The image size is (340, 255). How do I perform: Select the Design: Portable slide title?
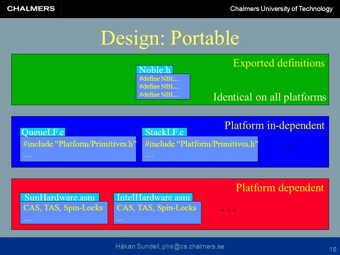pyautogui.click(x=170, y=38)
